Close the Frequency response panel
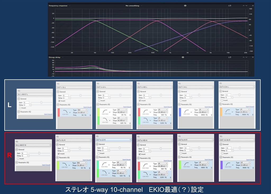Screen dimensions: 271x194 point(253,6)
